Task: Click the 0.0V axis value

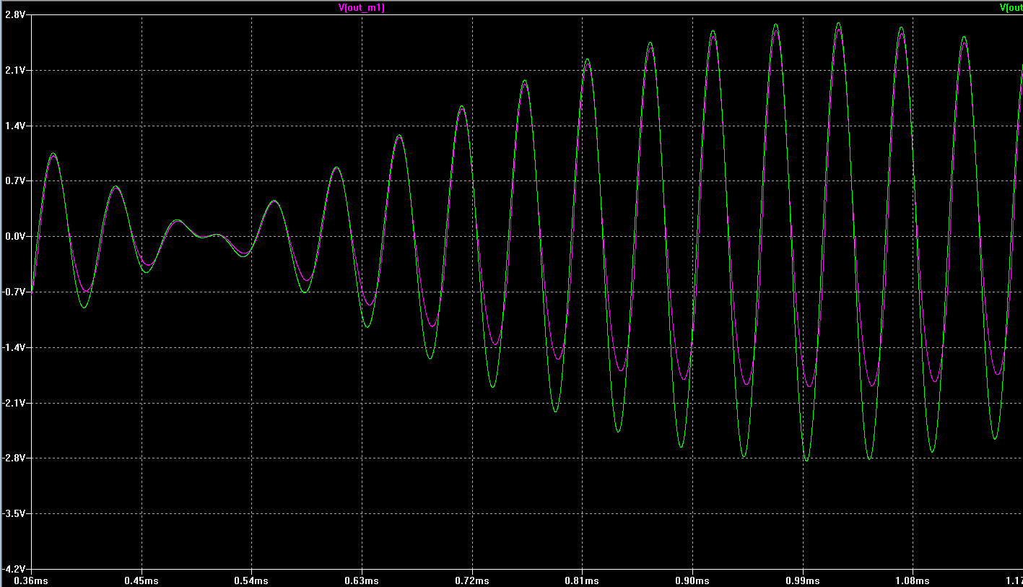Action: (16, 237)
